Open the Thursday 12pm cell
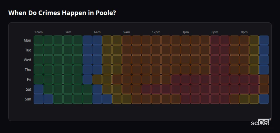Viewport: 280px width, 133px height. (x=156, y=70)
